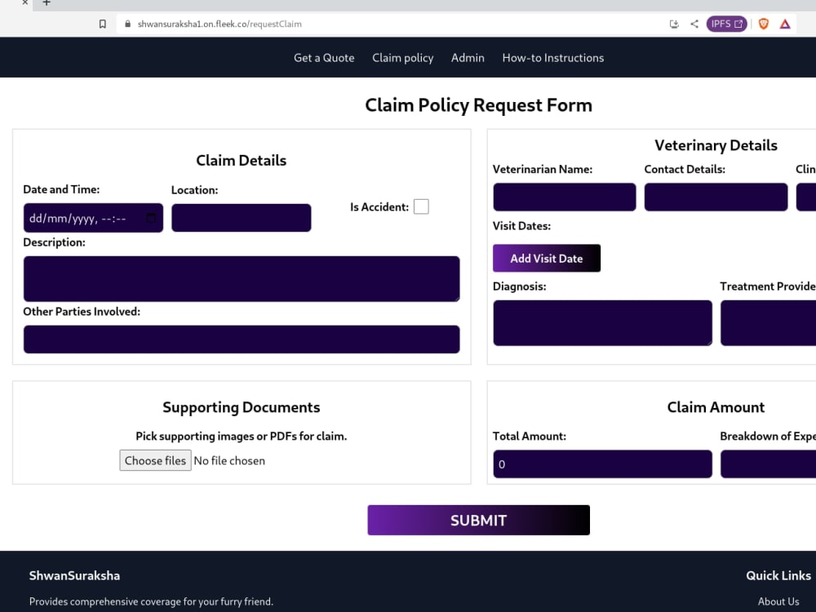Open the calendar picker in Date and Time field
Viewport: 816px width, 612px height.
pyautogui.click(x=149, y=218)
